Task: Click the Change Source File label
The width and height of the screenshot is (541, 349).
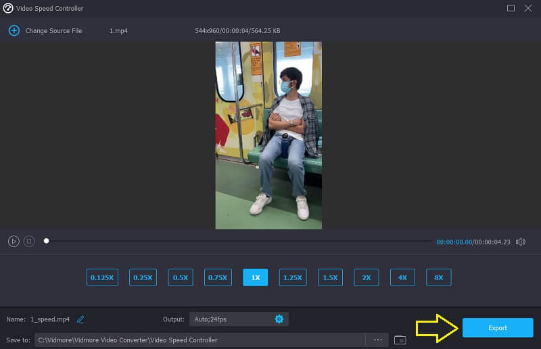Action: [x=53, y=31]
